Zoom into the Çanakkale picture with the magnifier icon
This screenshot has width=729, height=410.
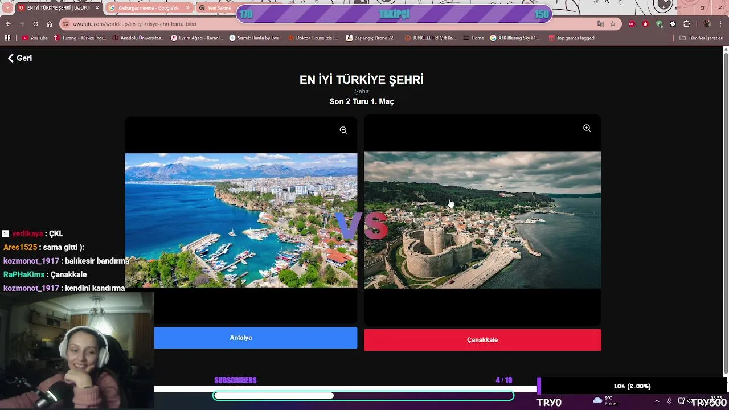(587, 128)
